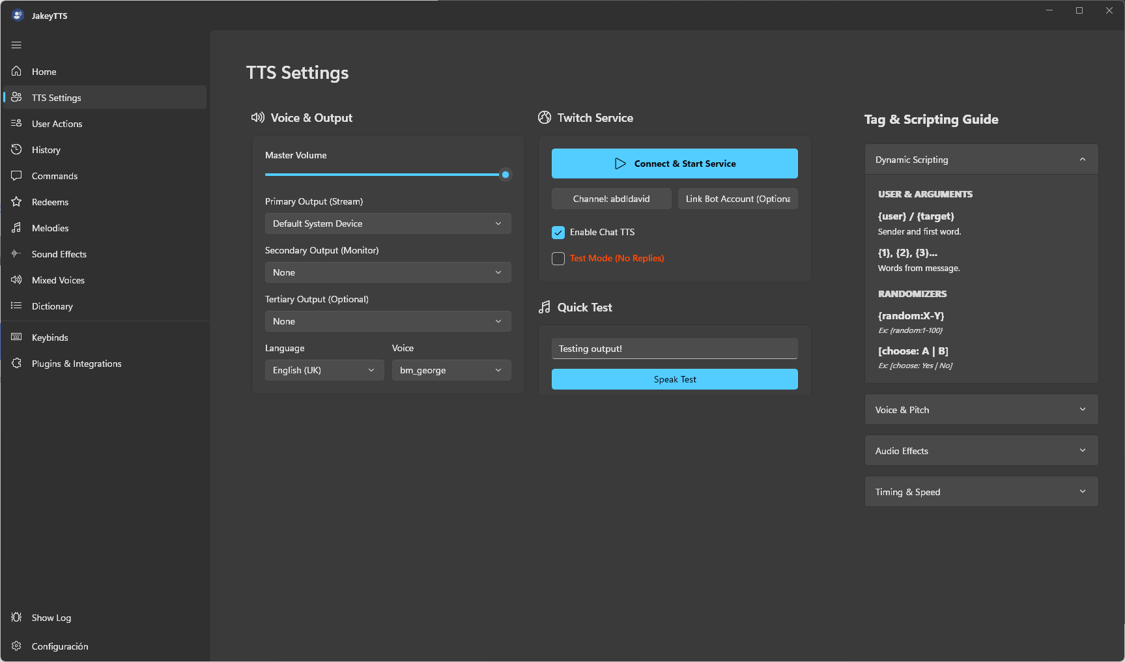Image resolution: width=1125 pixels, height=662 pixels.
Task: Click the Twitch Service header icon
Action: pyautogui.click(x=545, y=117)
